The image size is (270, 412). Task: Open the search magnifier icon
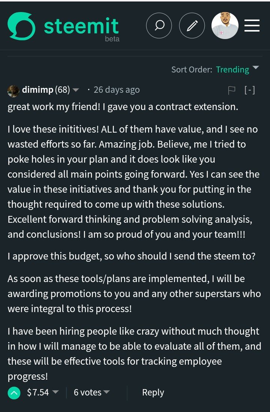pyautogui.click(x=159, y=26)
